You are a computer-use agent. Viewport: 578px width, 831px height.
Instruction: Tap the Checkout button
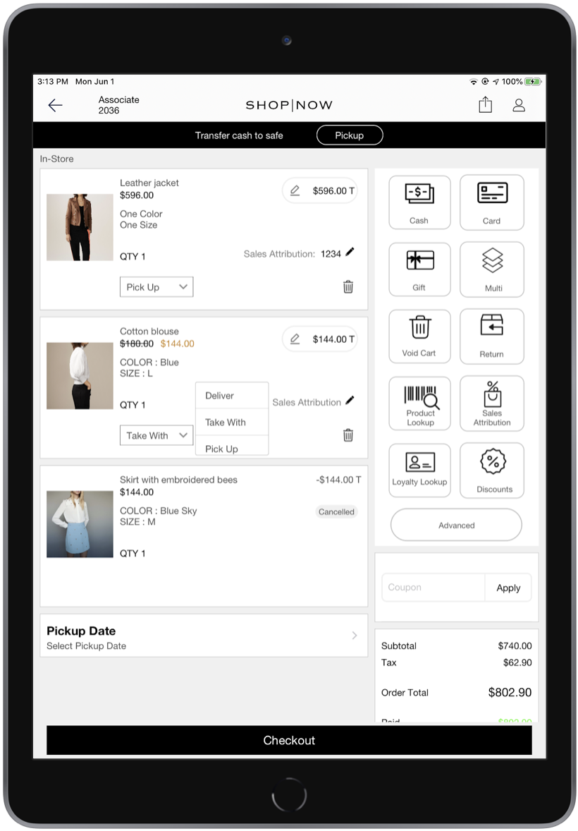289,740
